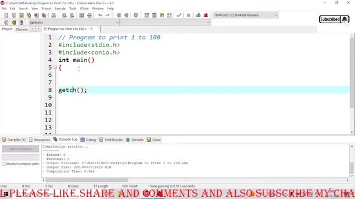Collapse the code fold at line 5

[x=55, y=67]
